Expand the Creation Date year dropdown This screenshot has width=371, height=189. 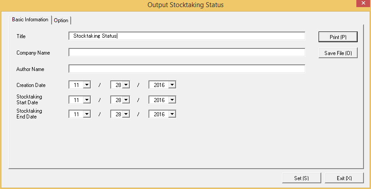[x=172, y=85]
